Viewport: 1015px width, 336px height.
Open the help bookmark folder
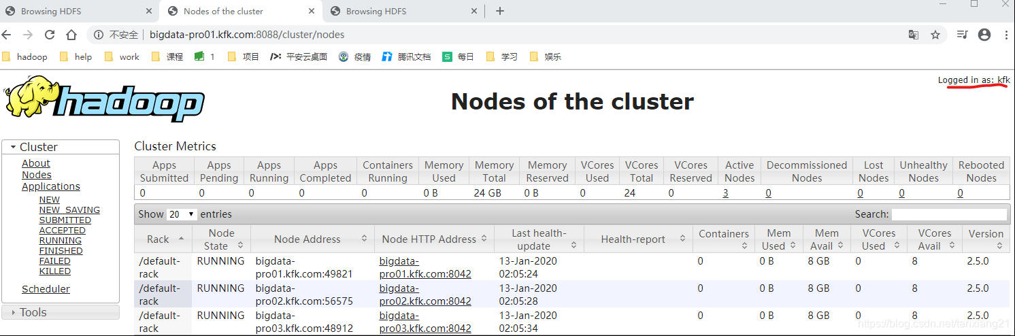(76, 56)
